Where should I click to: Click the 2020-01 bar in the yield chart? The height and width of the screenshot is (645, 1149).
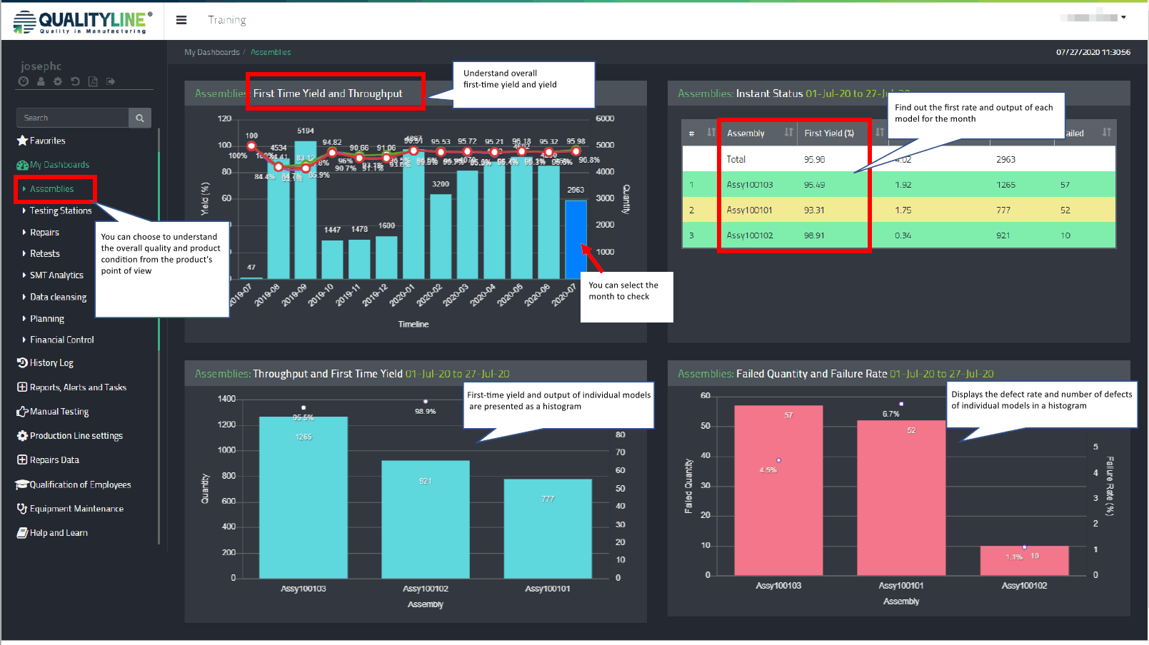[x=413, y=215]
